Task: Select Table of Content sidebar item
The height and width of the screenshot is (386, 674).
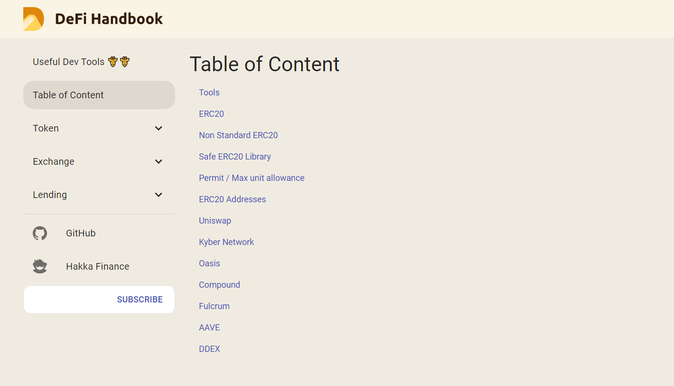Action: [99, 95]
